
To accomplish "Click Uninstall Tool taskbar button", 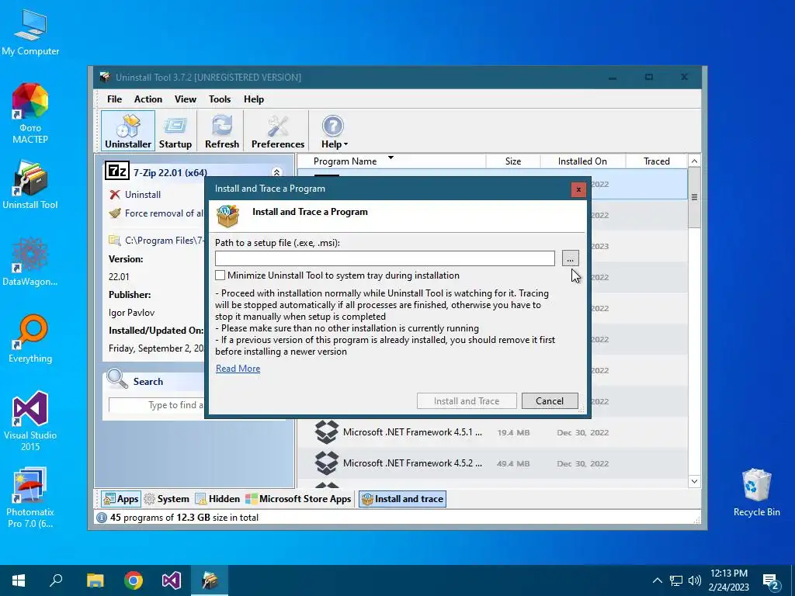I will point(210,580).
